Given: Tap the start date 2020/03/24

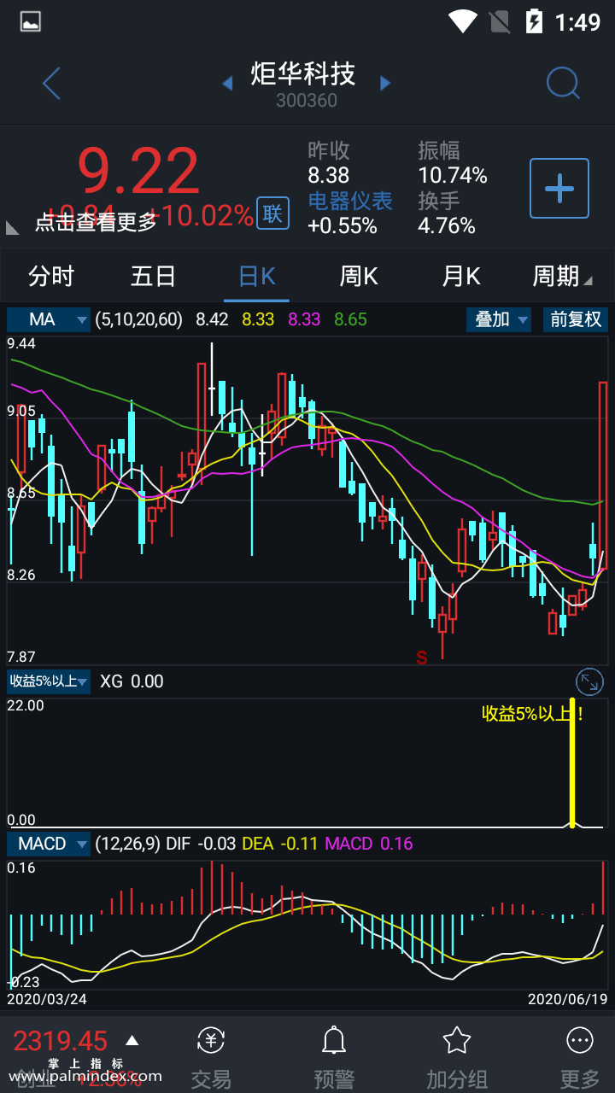Looking at the screenshot, I should pos(47,998).
